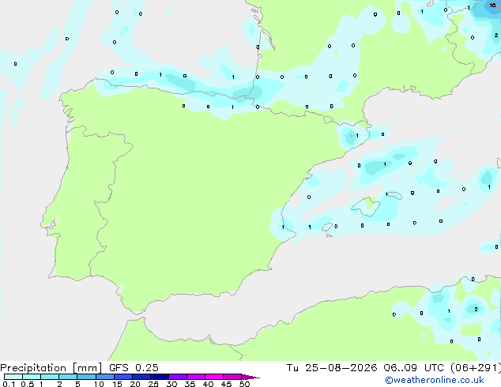The image size is (501, 387).
Task: Click the 10 precipitation value on map
Action: pos(492,5)
